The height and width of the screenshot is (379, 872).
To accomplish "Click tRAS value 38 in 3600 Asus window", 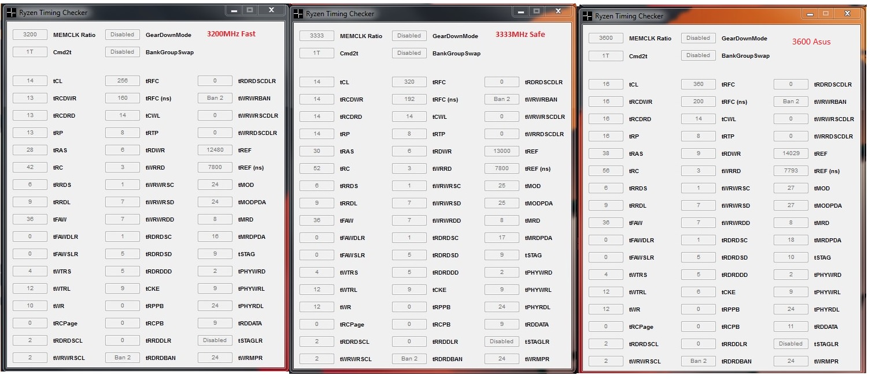I will click(606, 153).
